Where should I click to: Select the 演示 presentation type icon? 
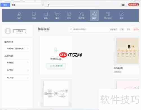[57, 16]
